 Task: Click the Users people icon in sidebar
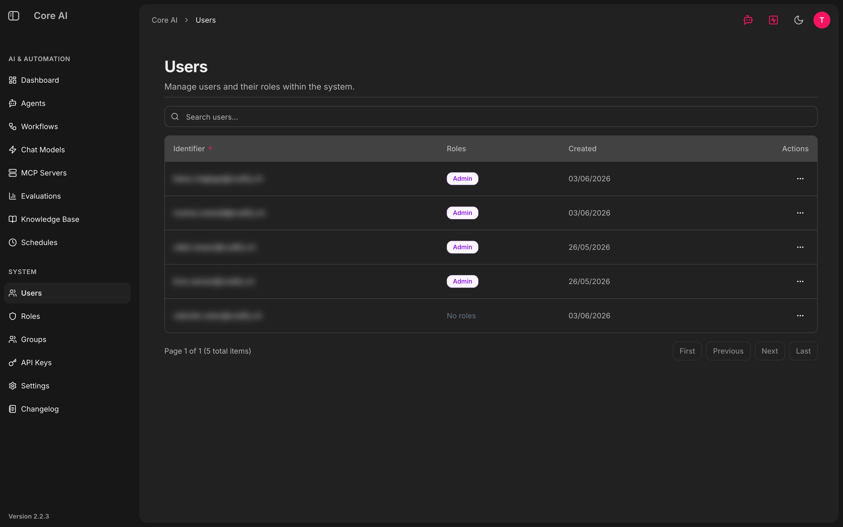13,293
